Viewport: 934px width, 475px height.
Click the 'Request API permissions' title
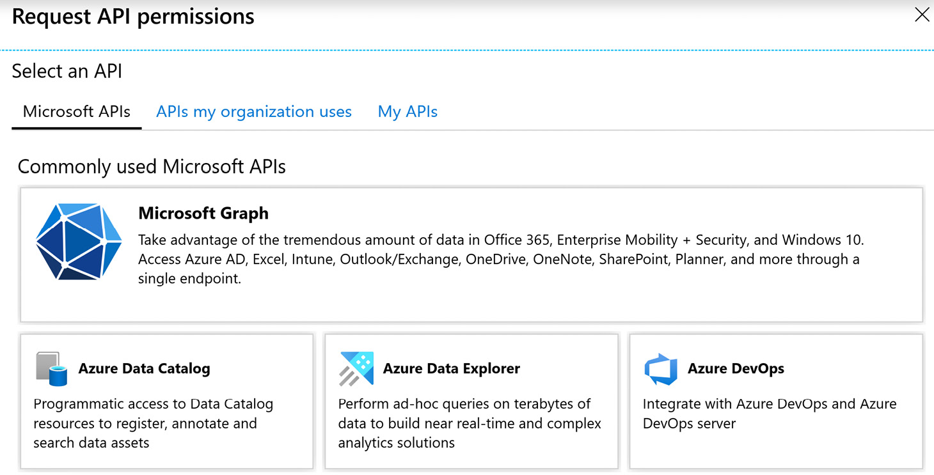133,17
